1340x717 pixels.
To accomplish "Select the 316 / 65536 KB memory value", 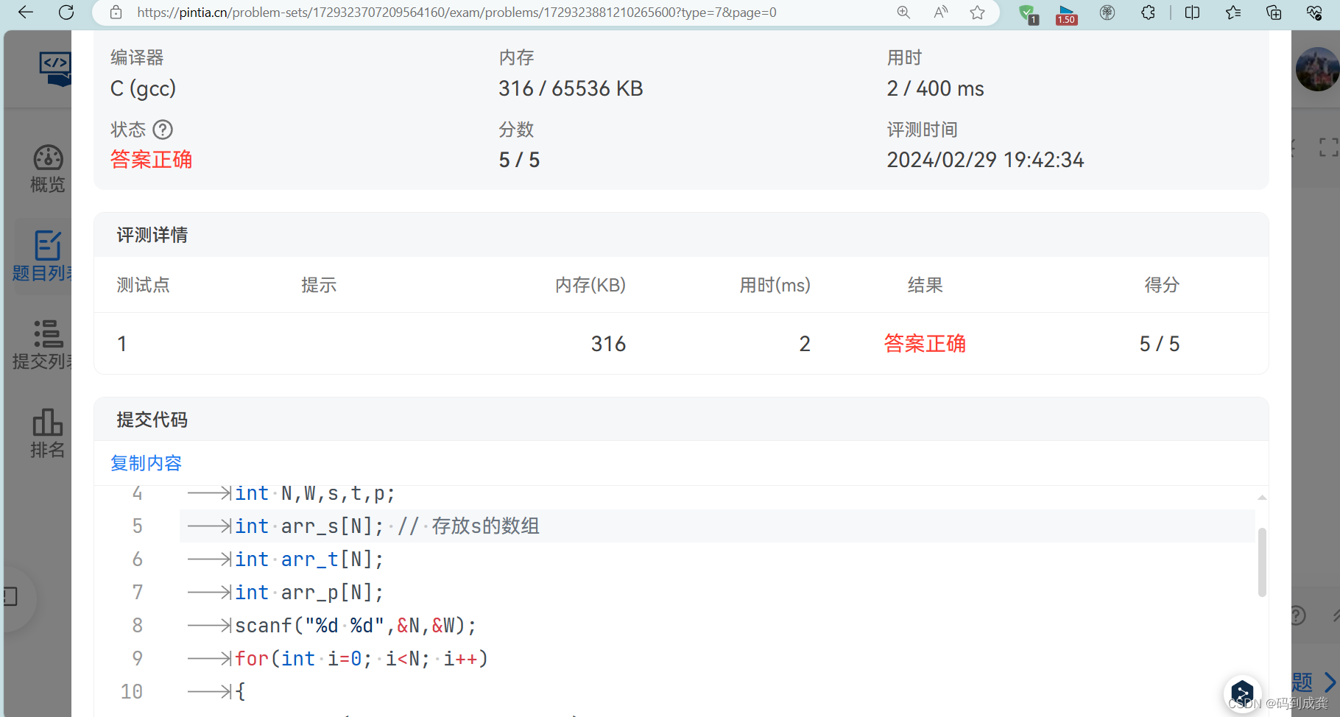I will point(571,88).
